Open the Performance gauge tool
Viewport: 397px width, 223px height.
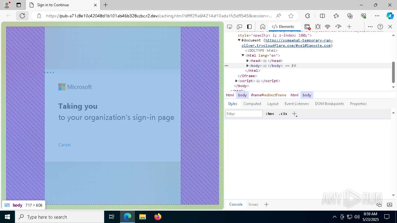338,27
